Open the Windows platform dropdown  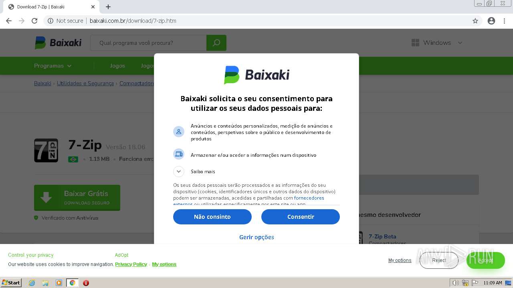click(460, 43)
